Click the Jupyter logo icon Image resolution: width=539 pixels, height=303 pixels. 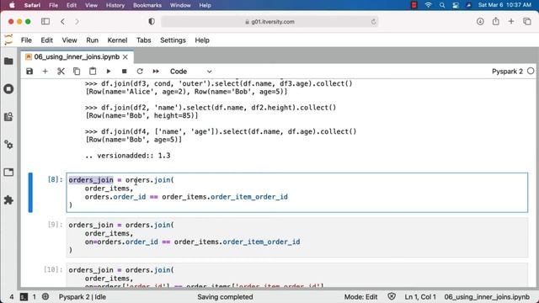[x=8, y=40]
